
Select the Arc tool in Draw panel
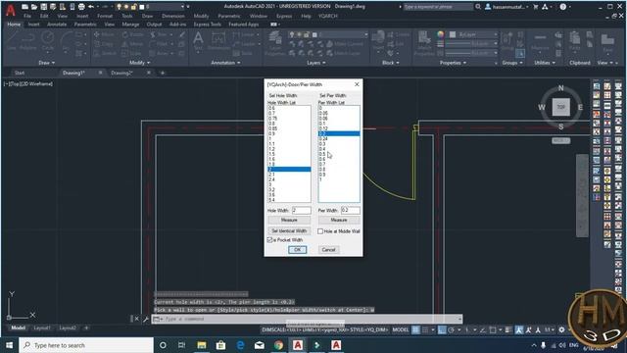click(x=66, y=41)
